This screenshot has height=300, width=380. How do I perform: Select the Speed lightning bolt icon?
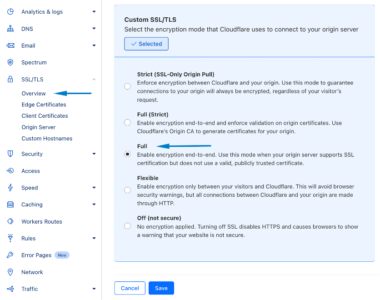pyautogui.click(x=10, y=187)
